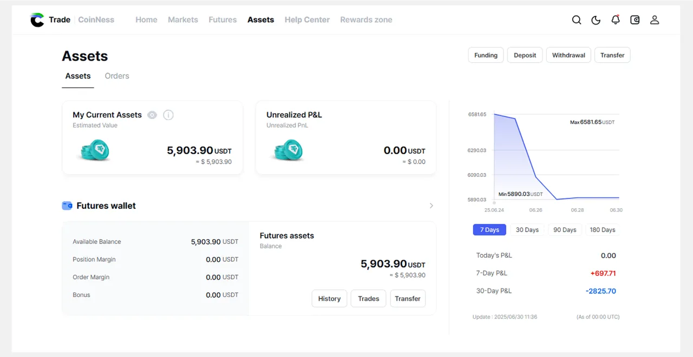Switch to the Orders tab
Viewport: 693px width, 357px height.
(117, 76)
